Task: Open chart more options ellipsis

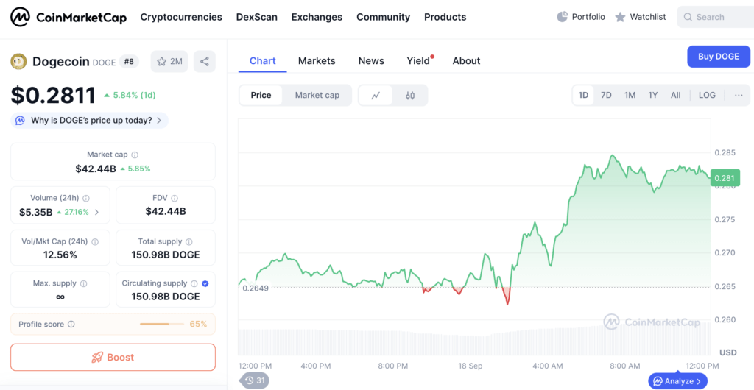Action: coord(739,95)
